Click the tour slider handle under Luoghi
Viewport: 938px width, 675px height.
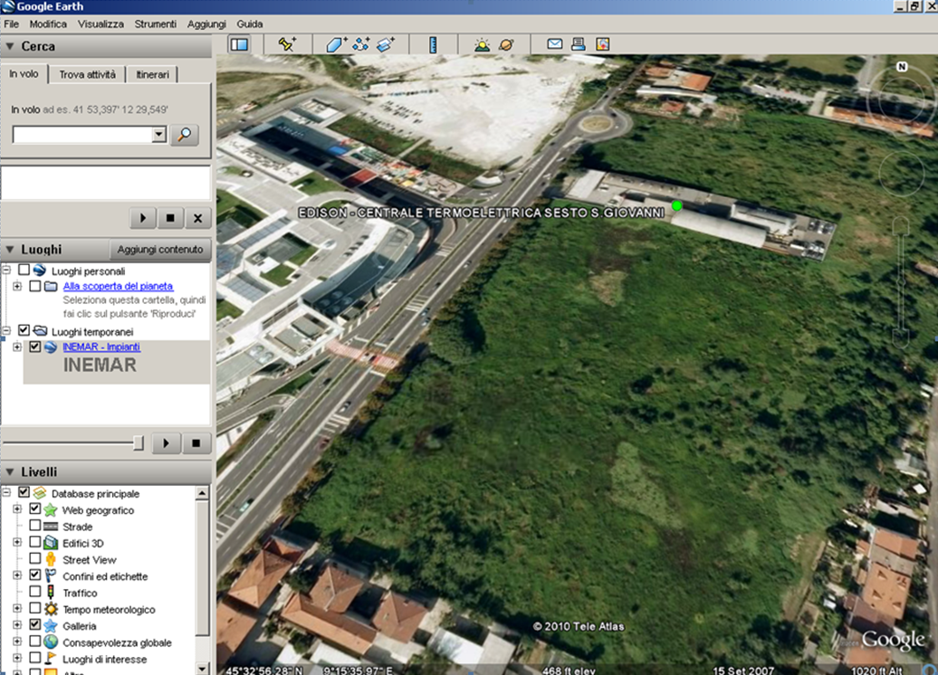(x=139, y=443)
